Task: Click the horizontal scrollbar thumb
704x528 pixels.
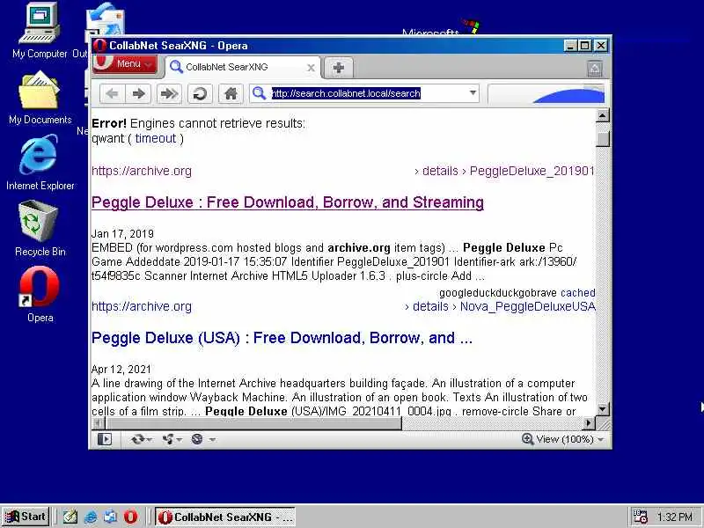Action: tap(253, 422)
